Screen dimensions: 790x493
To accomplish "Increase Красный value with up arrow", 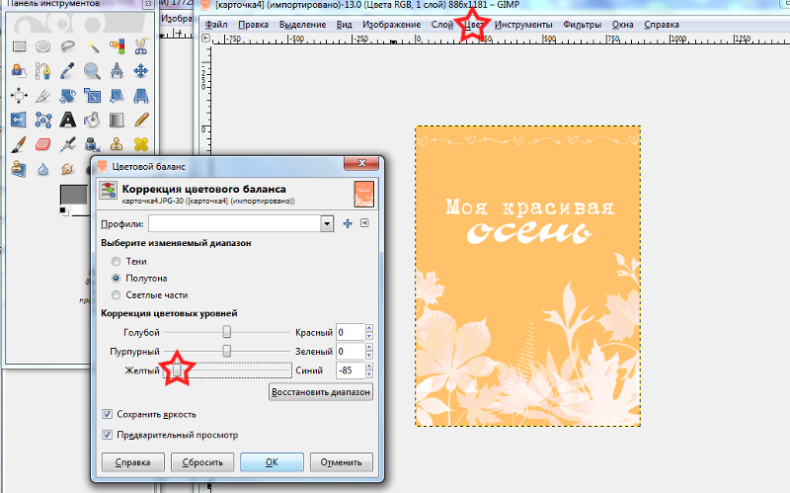I will (369, 328).
